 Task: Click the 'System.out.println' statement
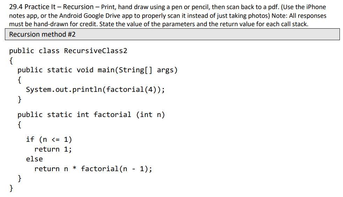point(64,90)
